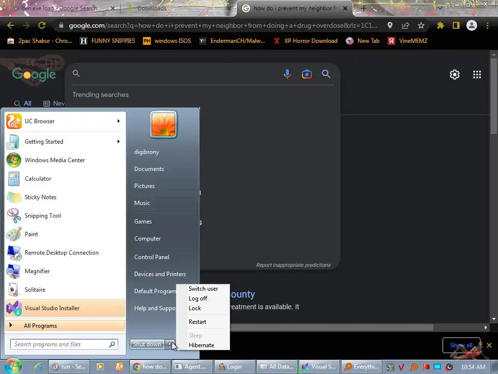Screen dimensions: 498x374
Task: Open Chrome three-dot menu
Action: point(487,25)
